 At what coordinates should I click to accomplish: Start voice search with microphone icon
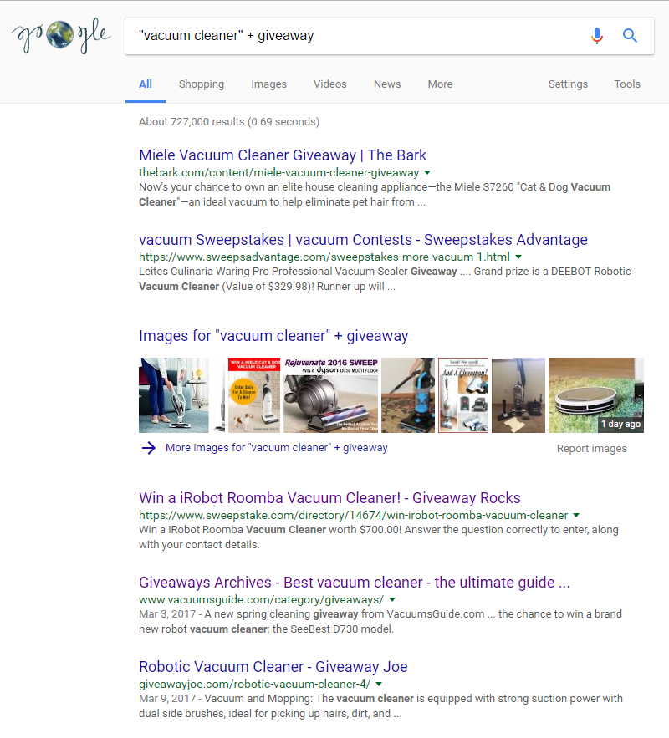[x=596, y=36]
